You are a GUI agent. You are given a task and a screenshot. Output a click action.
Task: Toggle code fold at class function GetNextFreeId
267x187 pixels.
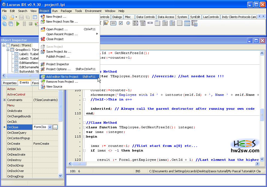pyautogui.click(x=84, y=127)
